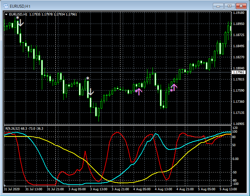Close the EURUSD,H1 chart window
The height and width of the screenshot is (196, 250).
(x=241, y=6)
